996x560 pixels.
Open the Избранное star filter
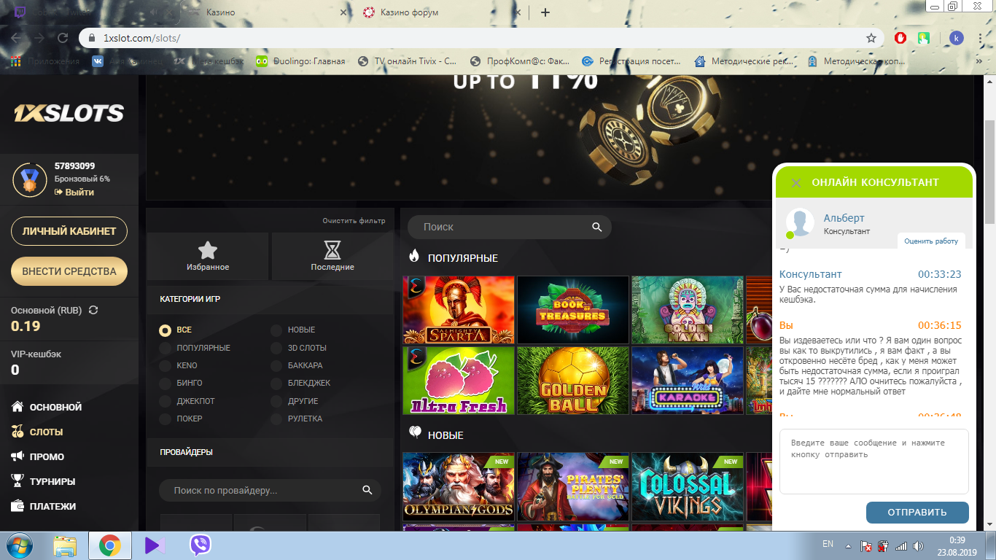point(208,256)
